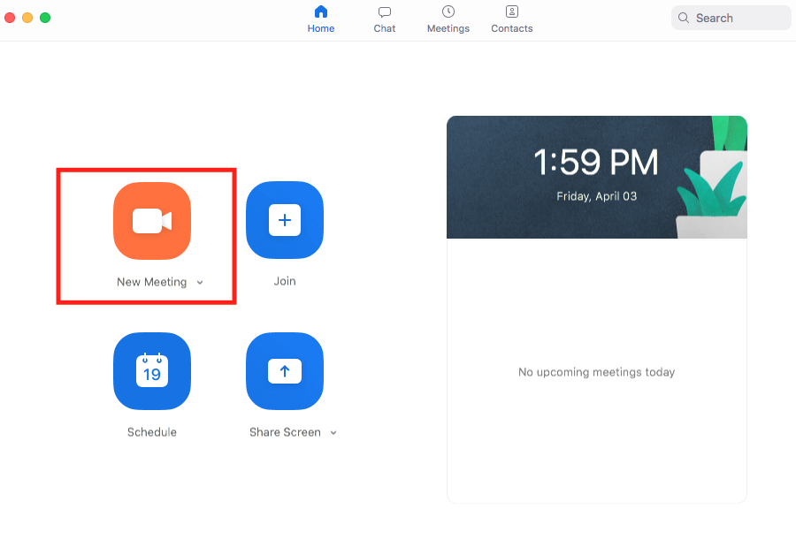The image size is (796, 555).
Task: Click the Home house icon
Action: coord(320,11)
